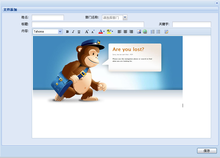Align text left

[120, 32]
